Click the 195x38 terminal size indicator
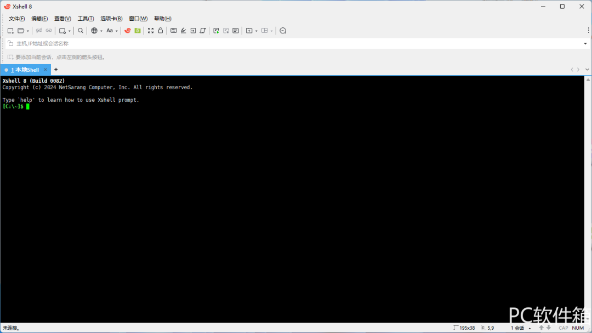The image size is (592, 333). click(x=464, y=328)
